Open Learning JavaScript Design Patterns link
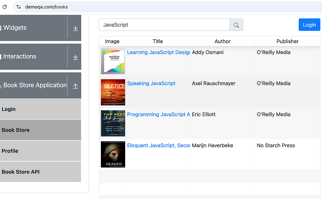322x199 pixels. pyautogui.click(x=158, y=52)
